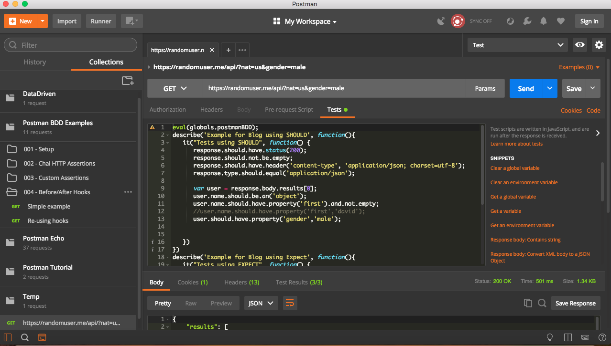Screen dimensions: 611x346
Task: Search within the response body
Action: [x=542, y=303]
